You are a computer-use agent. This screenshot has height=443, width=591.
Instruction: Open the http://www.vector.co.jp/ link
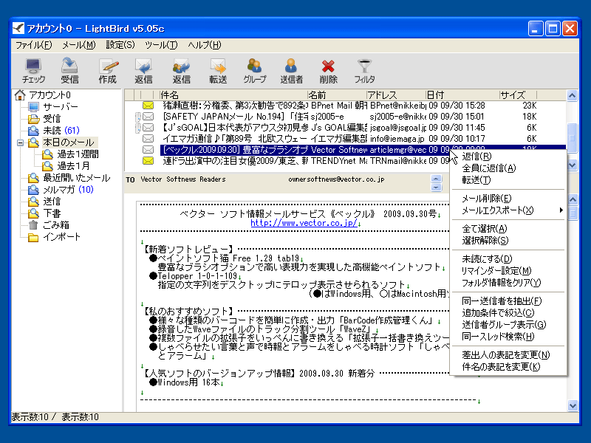click(304, 223)
